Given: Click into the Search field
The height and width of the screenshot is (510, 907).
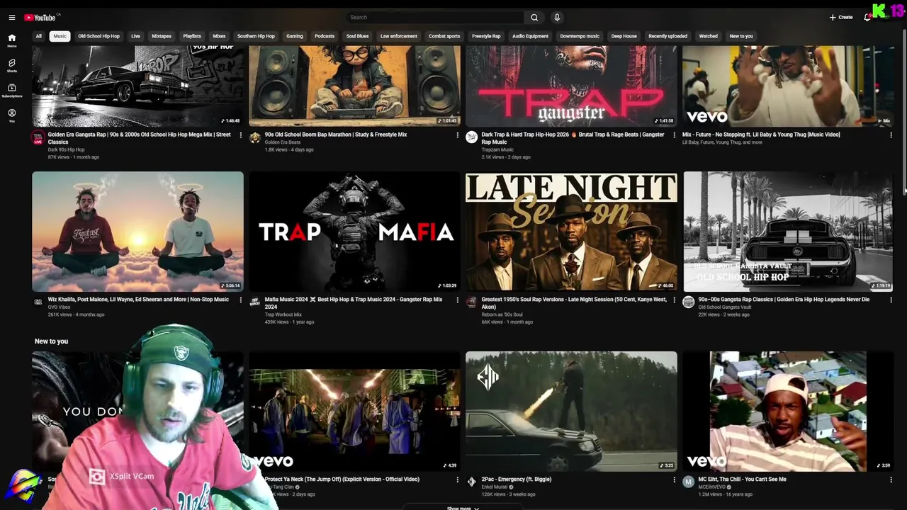Looking at the screenshot, I should [x=435, y=17].
